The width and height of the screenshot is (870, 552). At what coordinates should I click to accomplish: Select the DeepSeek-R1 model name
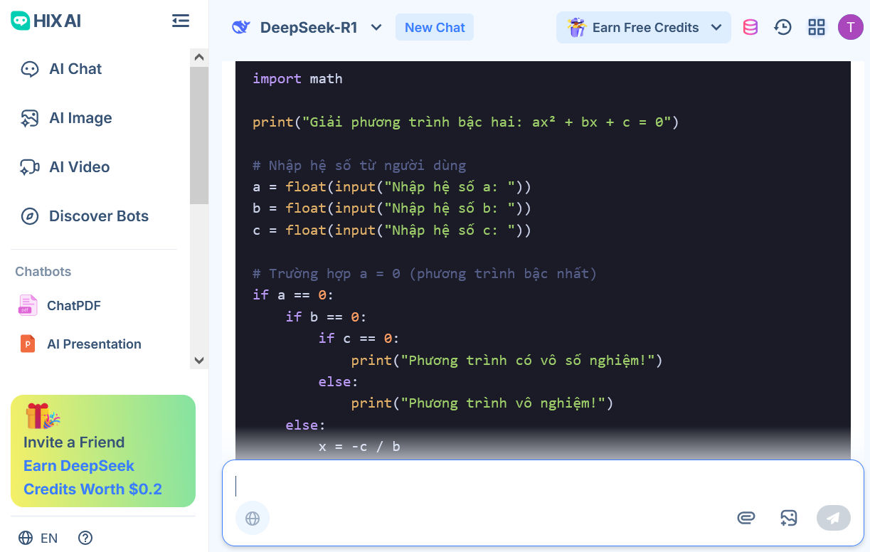coord(309,28)
